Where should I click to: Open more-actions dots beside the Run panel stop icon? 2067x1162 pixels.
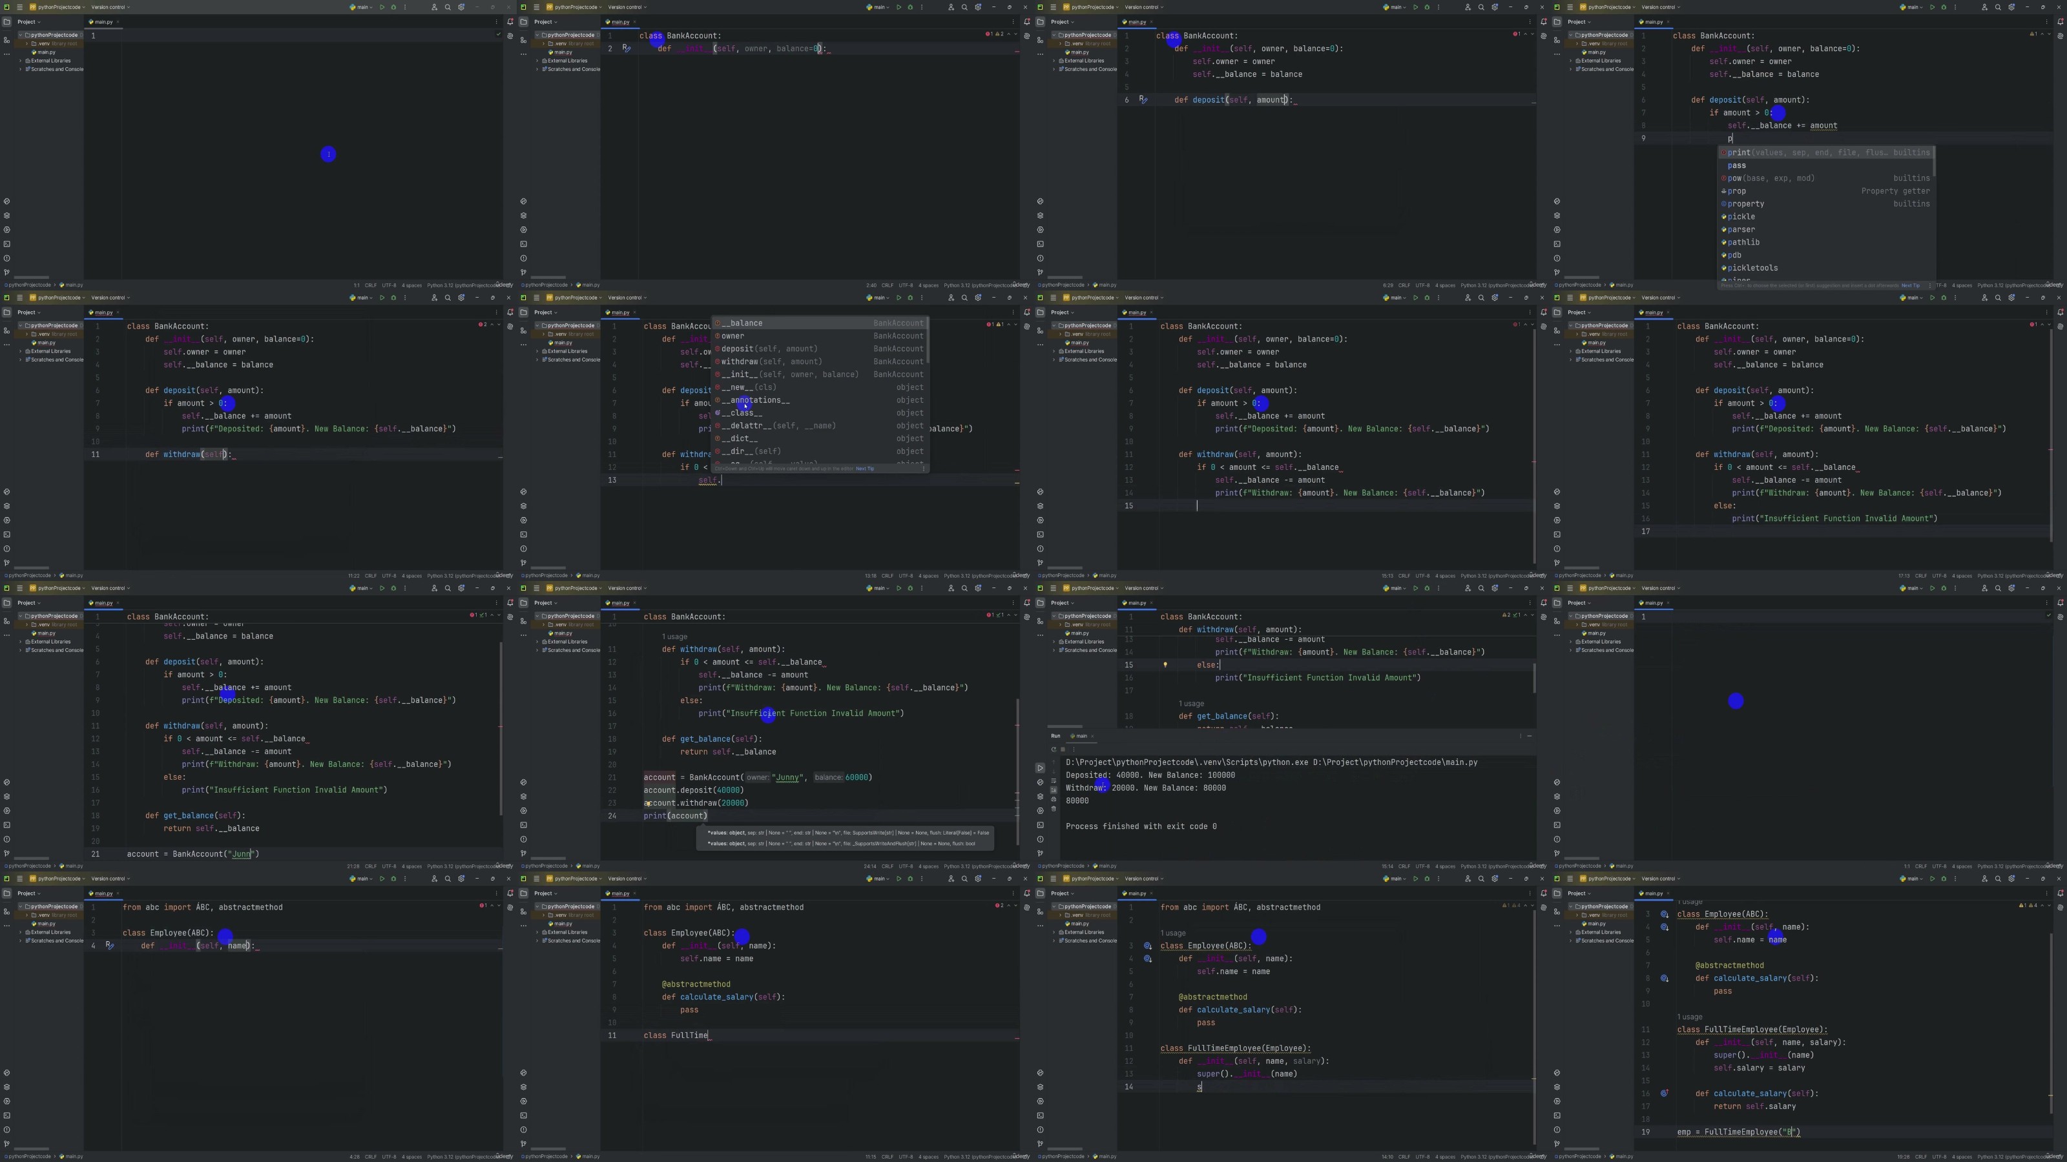(1074, 749)
